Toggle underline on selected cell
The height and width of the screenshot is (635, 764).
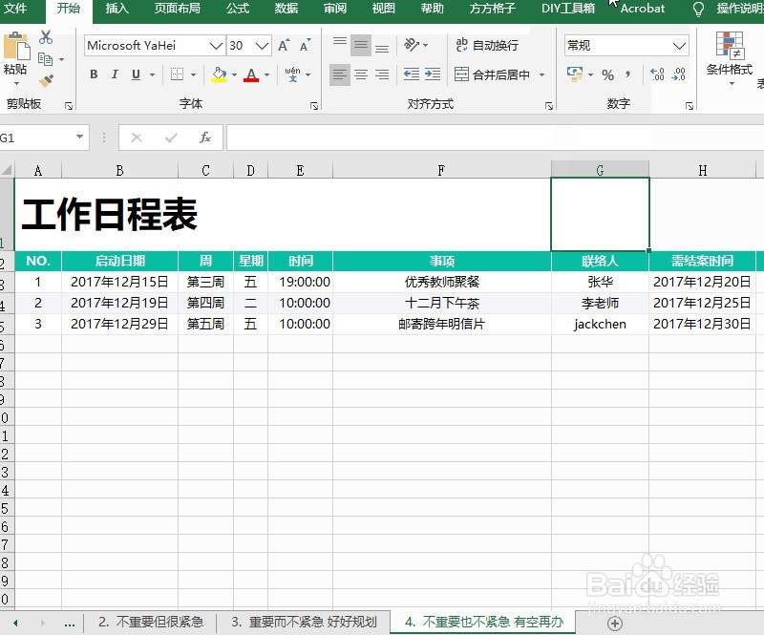click(x=135, y=74)
